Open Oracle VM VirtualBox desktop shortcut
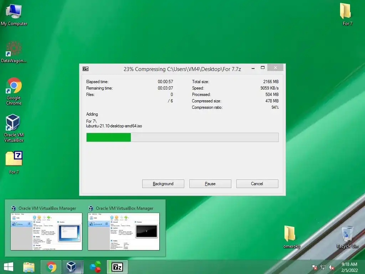The width and height of the screenshot is (365, 274). [14, 128]
